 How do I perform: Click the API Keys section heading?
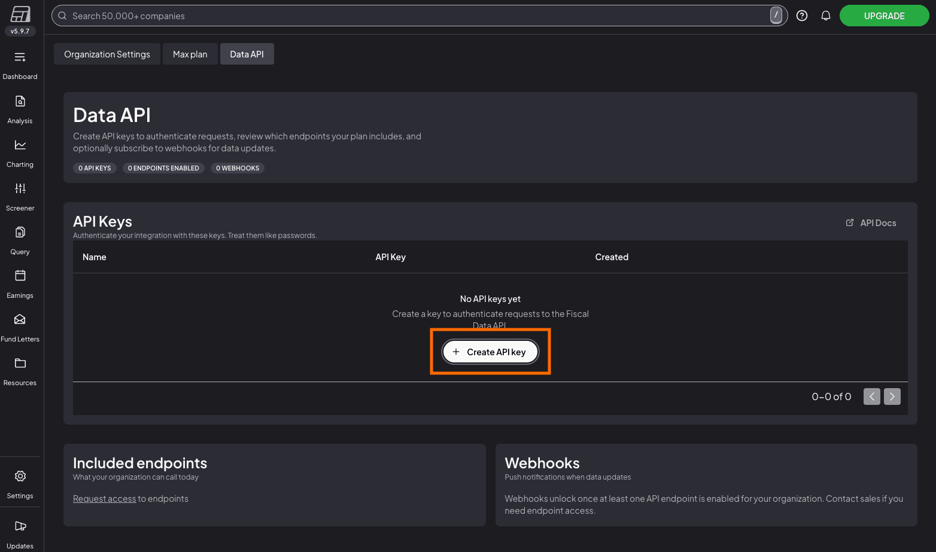tap(102, 221)
